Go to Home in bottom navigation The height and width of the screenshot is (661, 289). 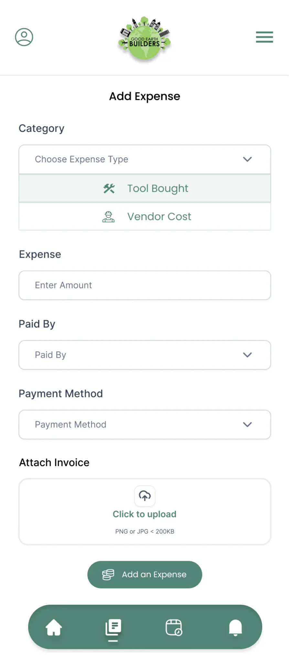point(54,627)
